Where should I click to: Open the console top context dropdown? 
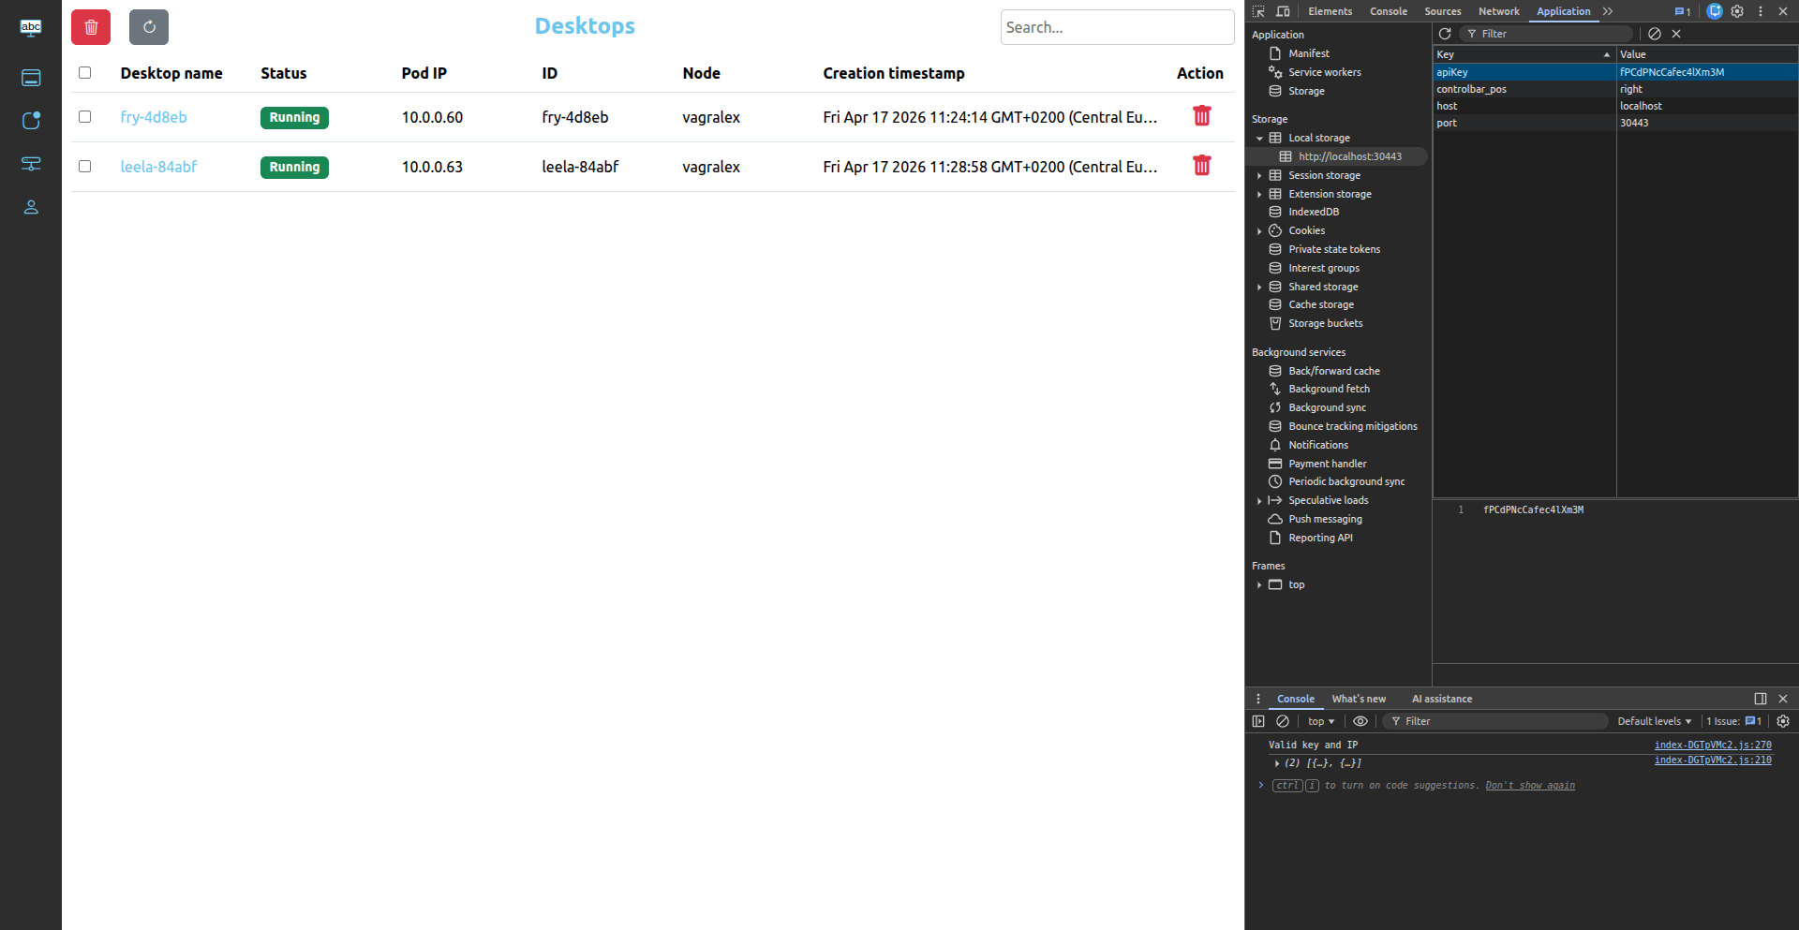click(x=1321, y=721)
